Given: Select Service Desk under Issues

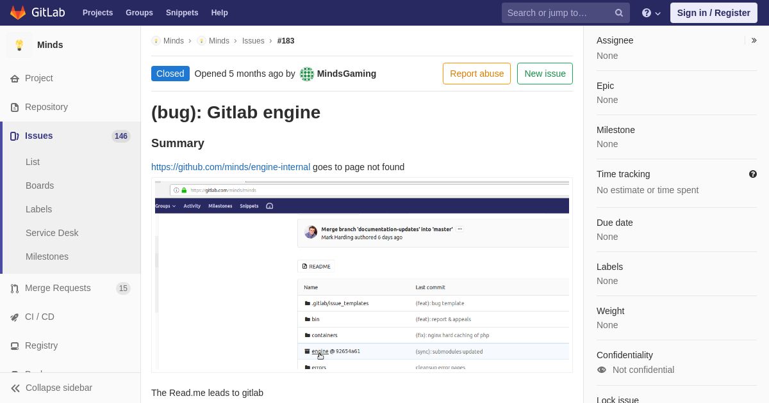Looking at the screenshot, I should [52, 233].
